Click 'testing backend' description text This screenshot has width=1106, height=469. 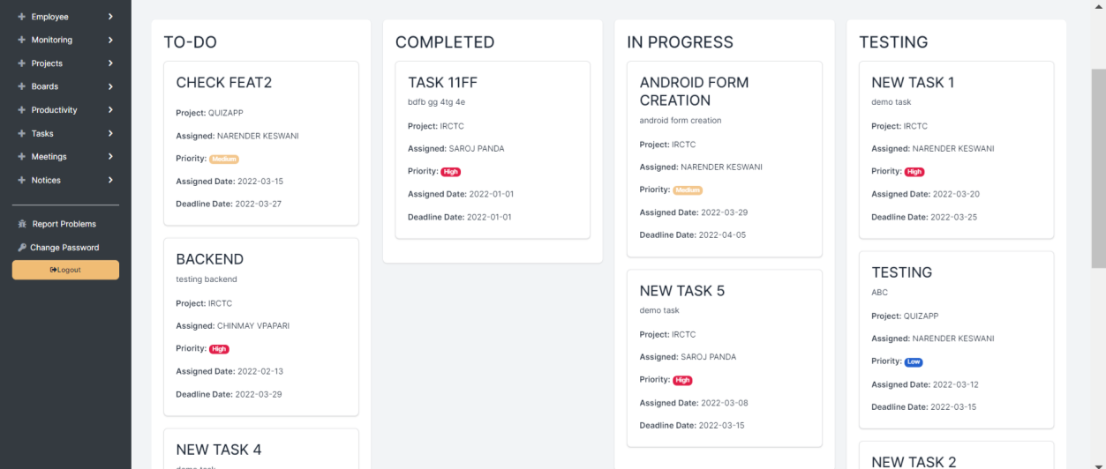207,279
